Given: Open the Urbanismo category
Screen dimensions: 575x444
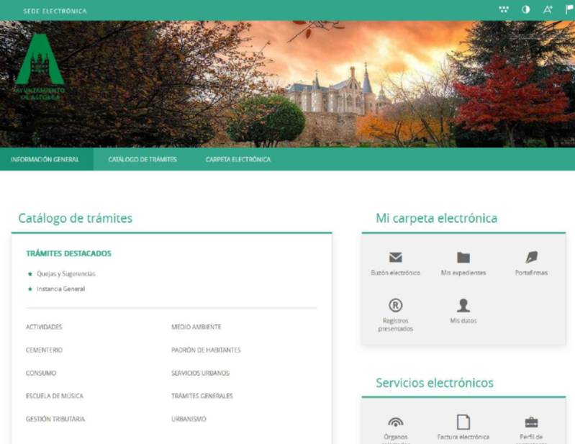Looking at the screenshot, I should click(189, 419).
